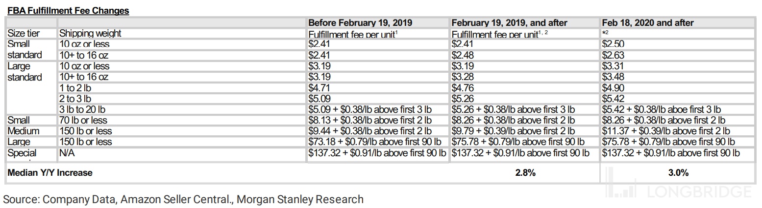Click the 2.8% median increase value

pyautogui.click(x=525, y=172)
